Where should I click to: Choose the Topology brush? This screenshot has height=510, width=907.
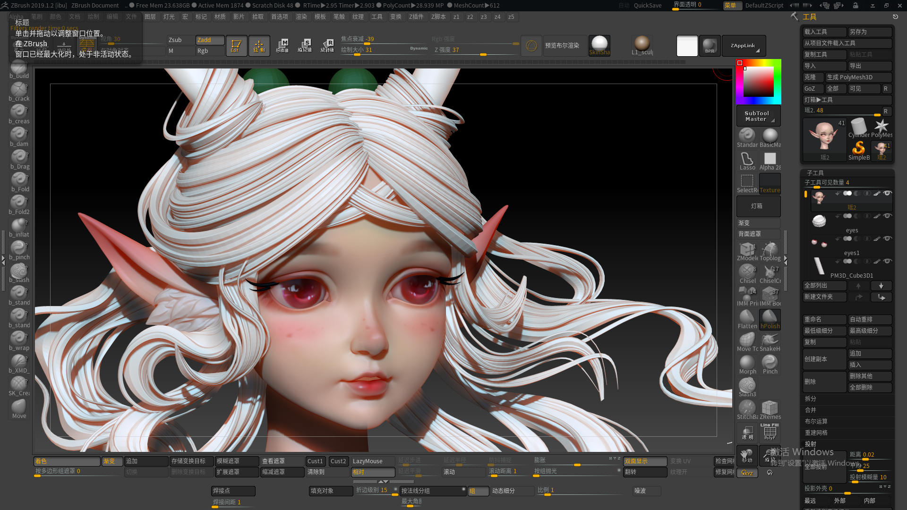tap(770, 251)
